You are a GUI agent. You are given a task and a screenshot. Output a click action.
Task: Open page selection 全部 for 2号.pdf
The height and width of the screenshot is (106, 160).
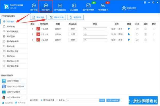pos(73,34)
